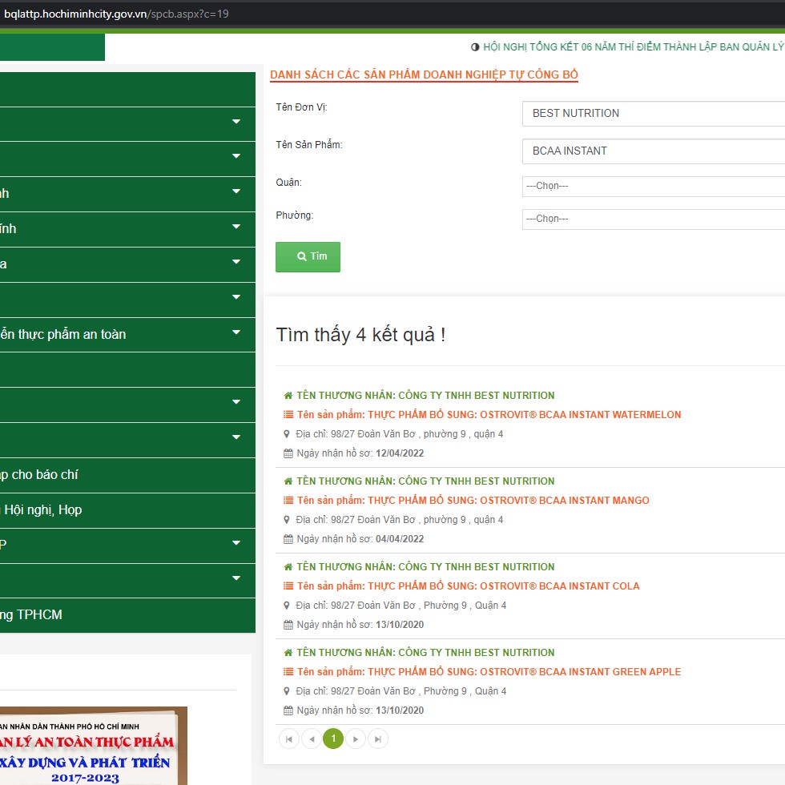The image size is (785, 785).
Task: Expand the sidebar row ending in 'ính'
Action: pos(236,227)
